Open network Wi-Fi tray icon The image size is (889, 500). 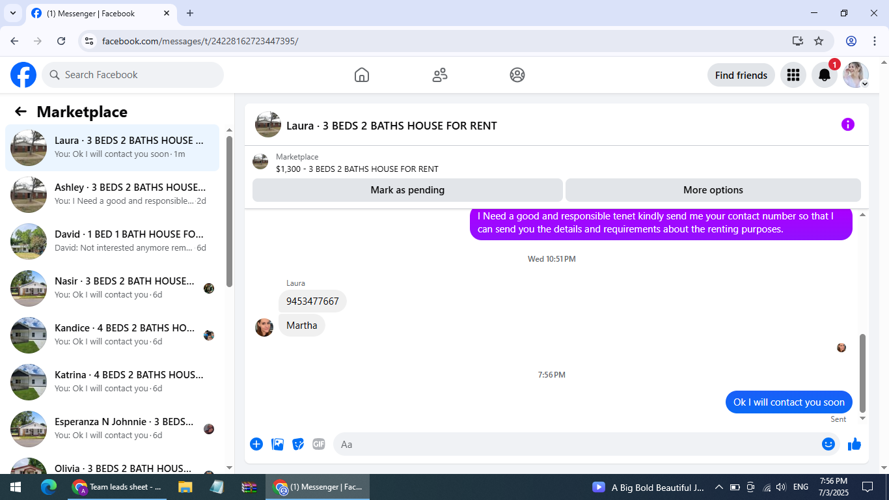coord(766,487)
